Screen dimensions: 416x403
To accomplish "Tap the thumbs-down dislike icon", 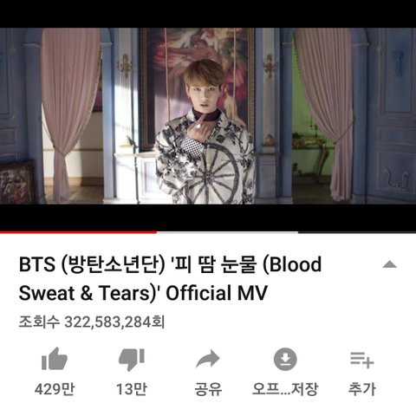I will [132, 360].
